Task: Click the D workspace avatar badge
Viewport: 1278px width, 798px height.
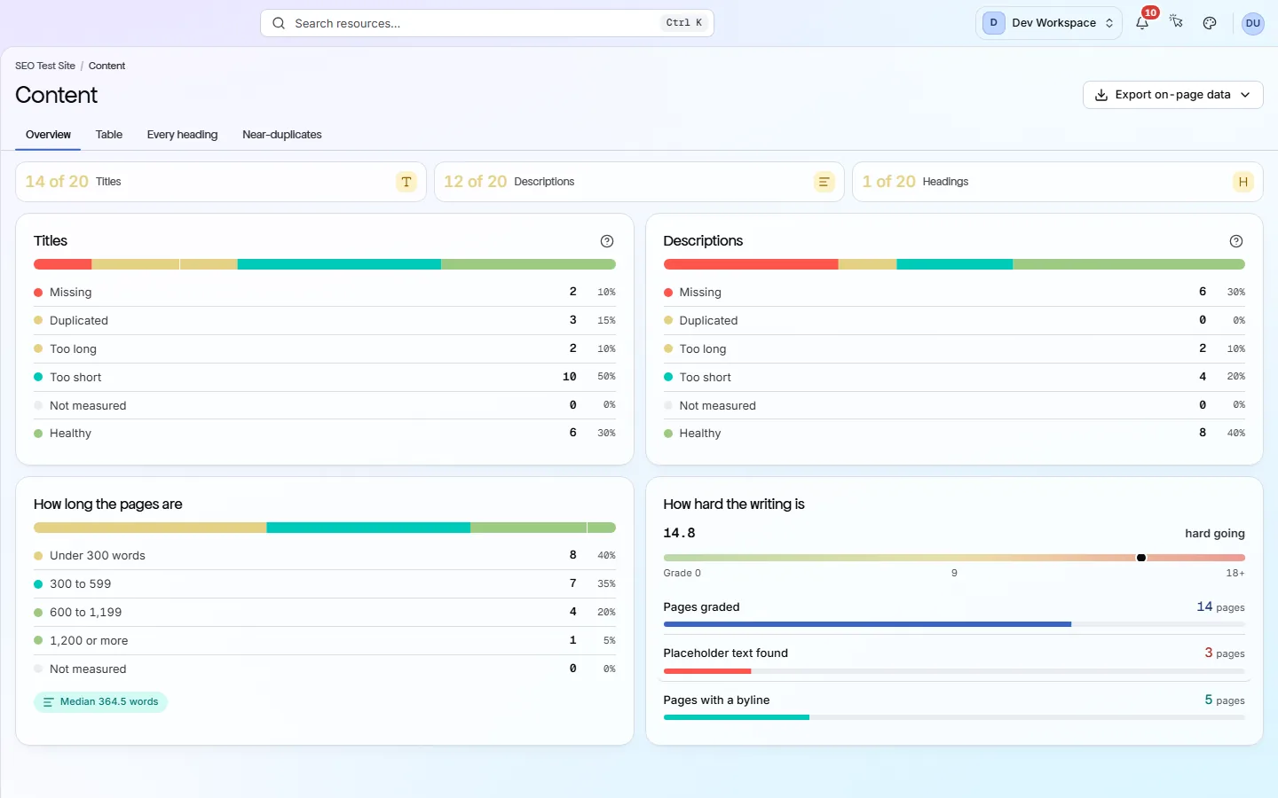Action: (993, 23)
